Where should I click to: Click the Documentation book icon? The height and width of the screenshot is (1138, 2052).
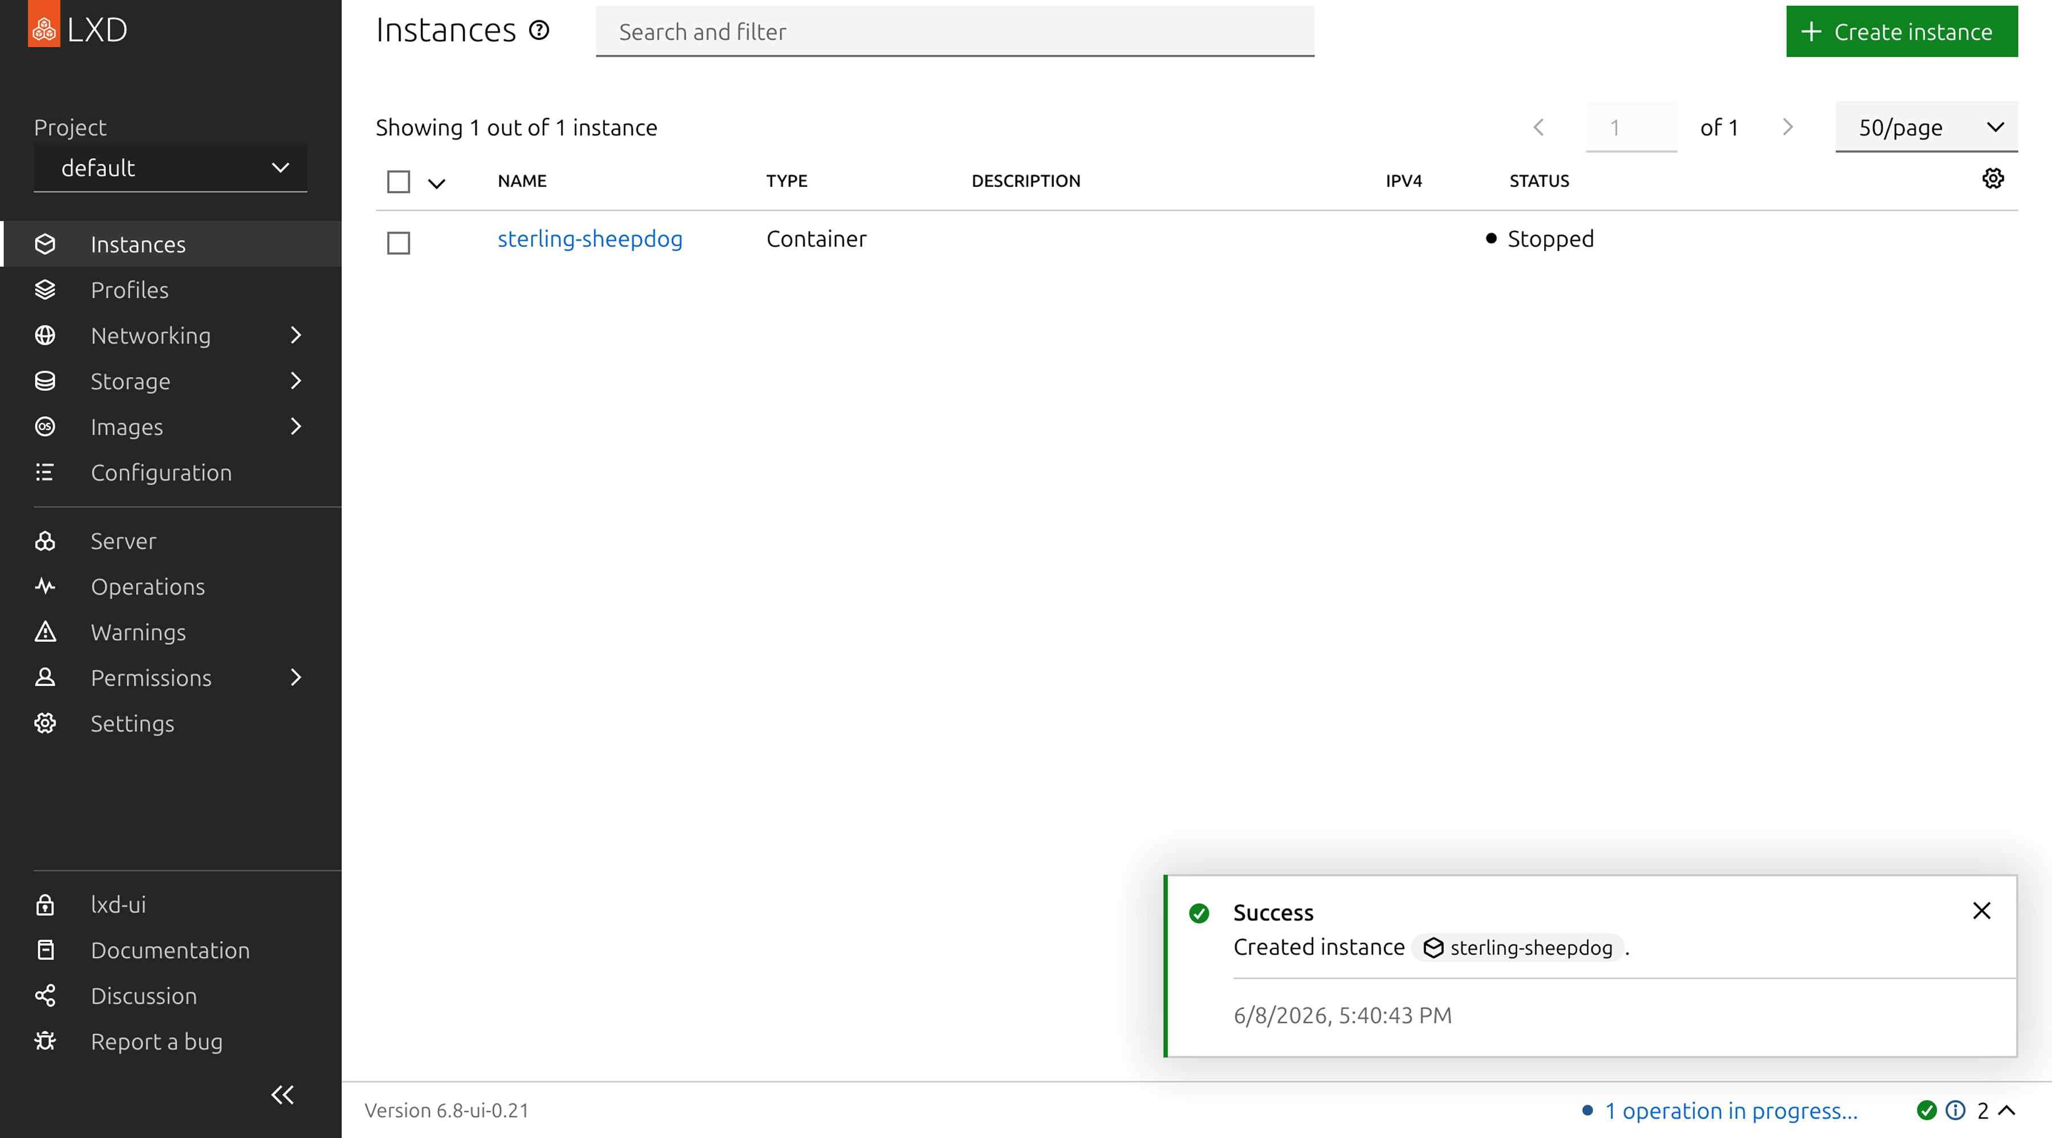tap(46, 950)
